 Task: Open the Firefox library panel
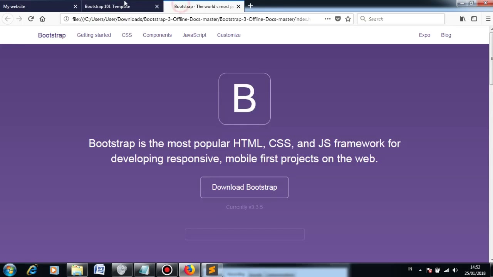pyautogui.click(x=463, y=18)
